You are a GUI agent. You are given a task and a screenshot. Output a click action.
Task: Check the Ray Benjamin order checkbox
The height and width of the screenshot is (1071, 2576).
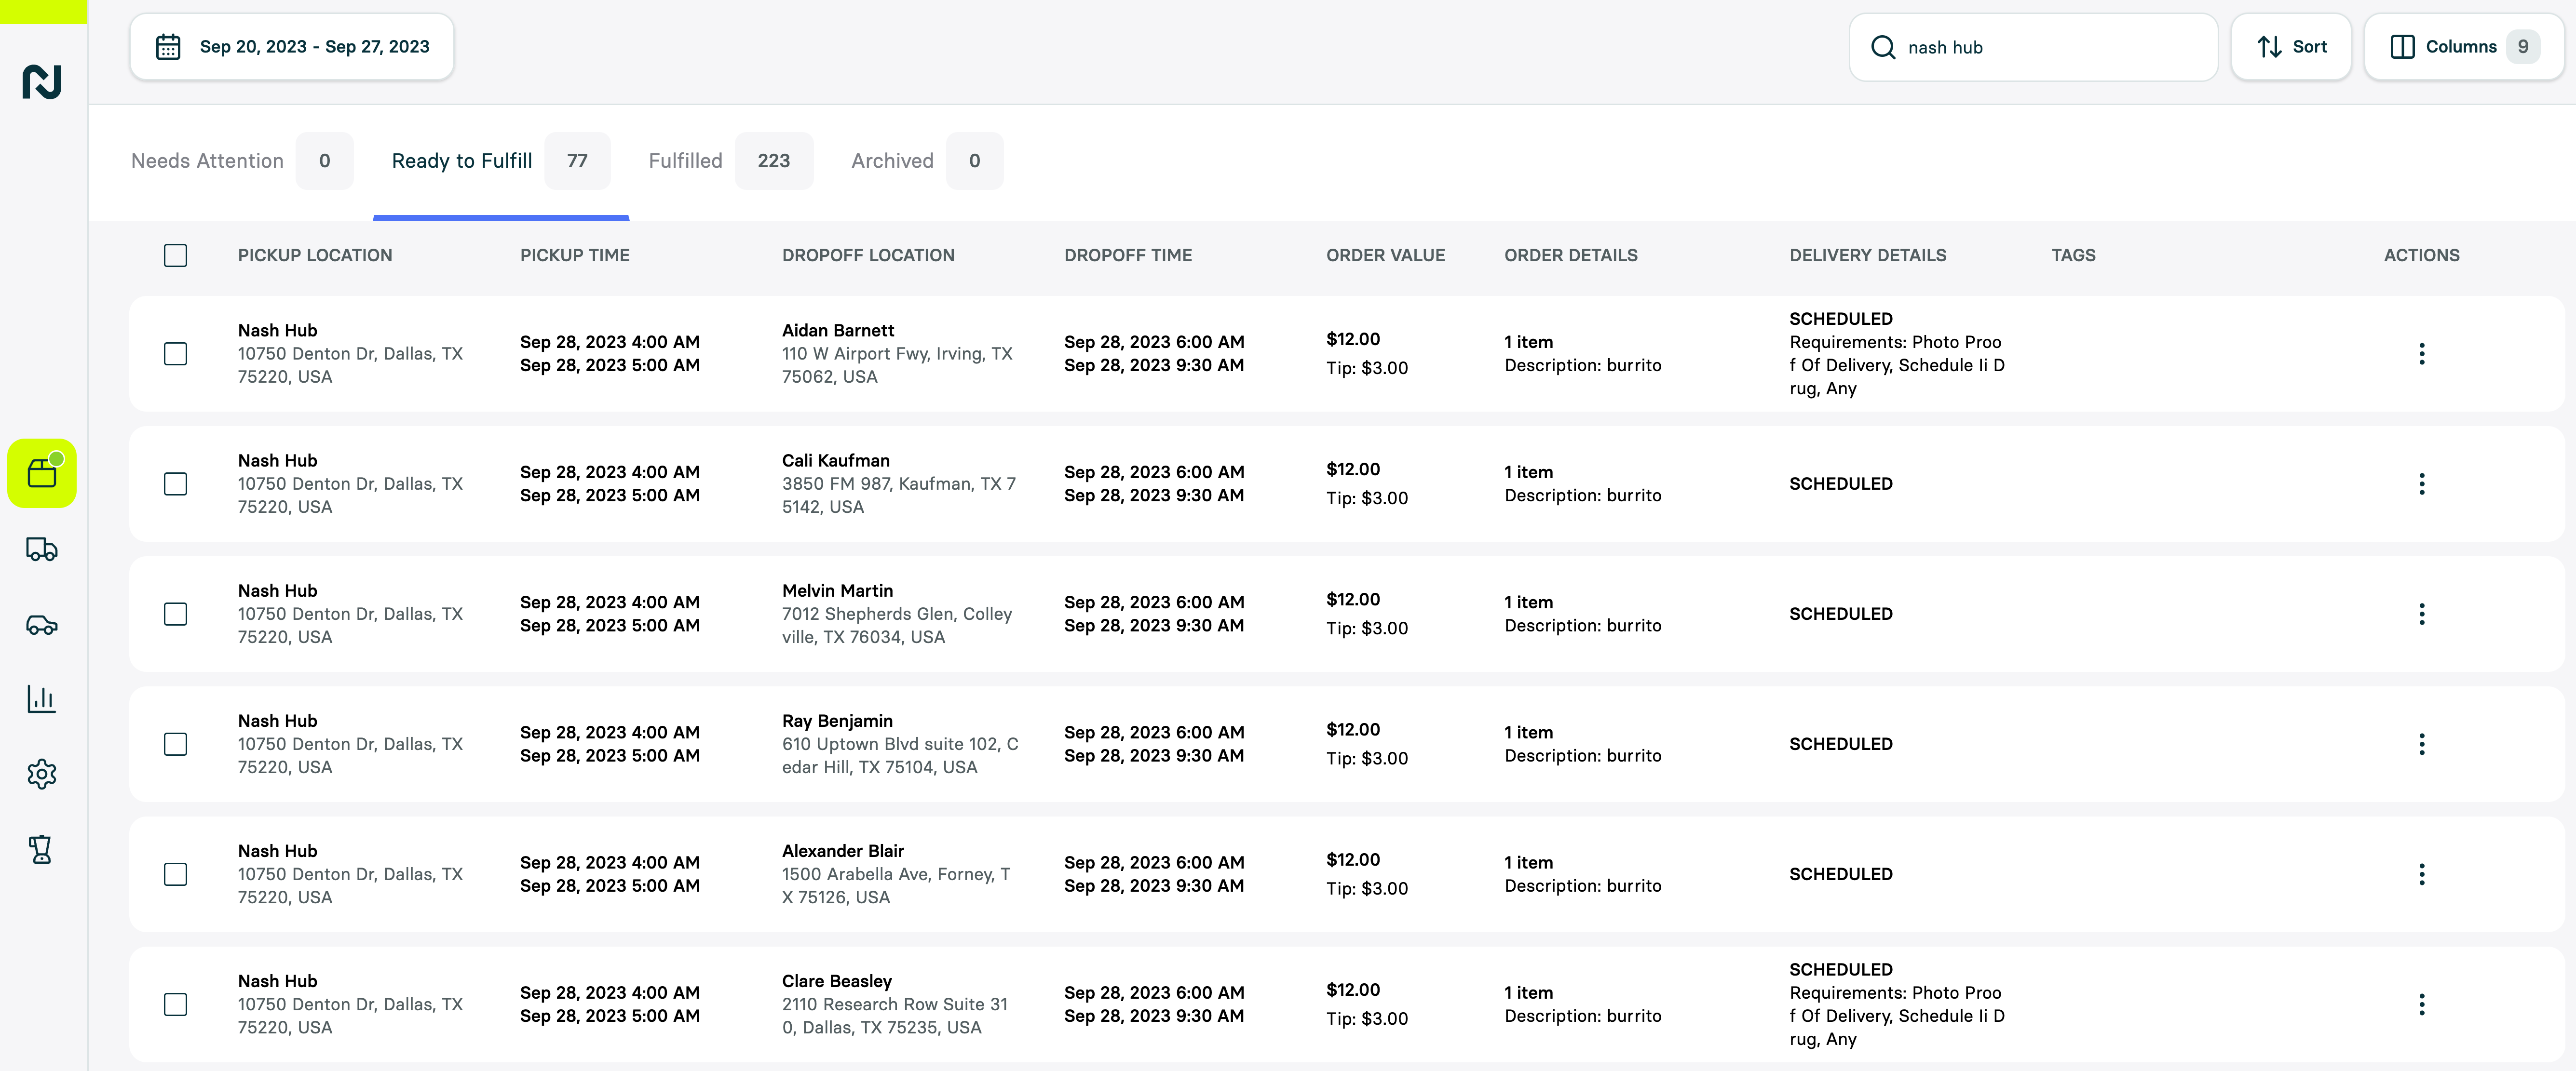coord(175,744)
